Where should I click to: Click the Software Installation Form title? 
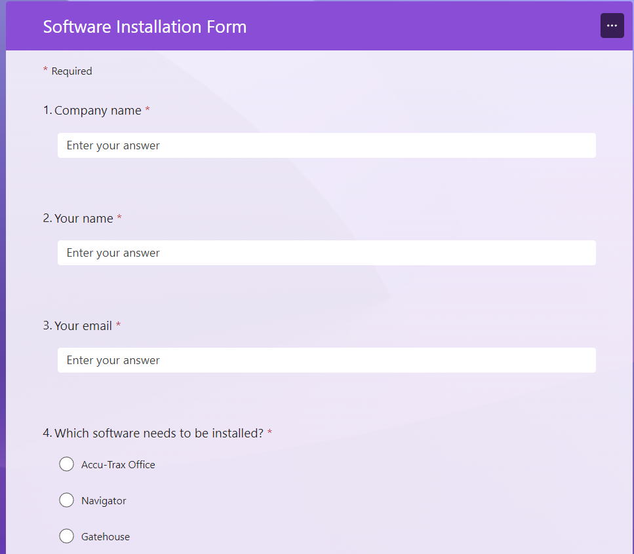145,27
